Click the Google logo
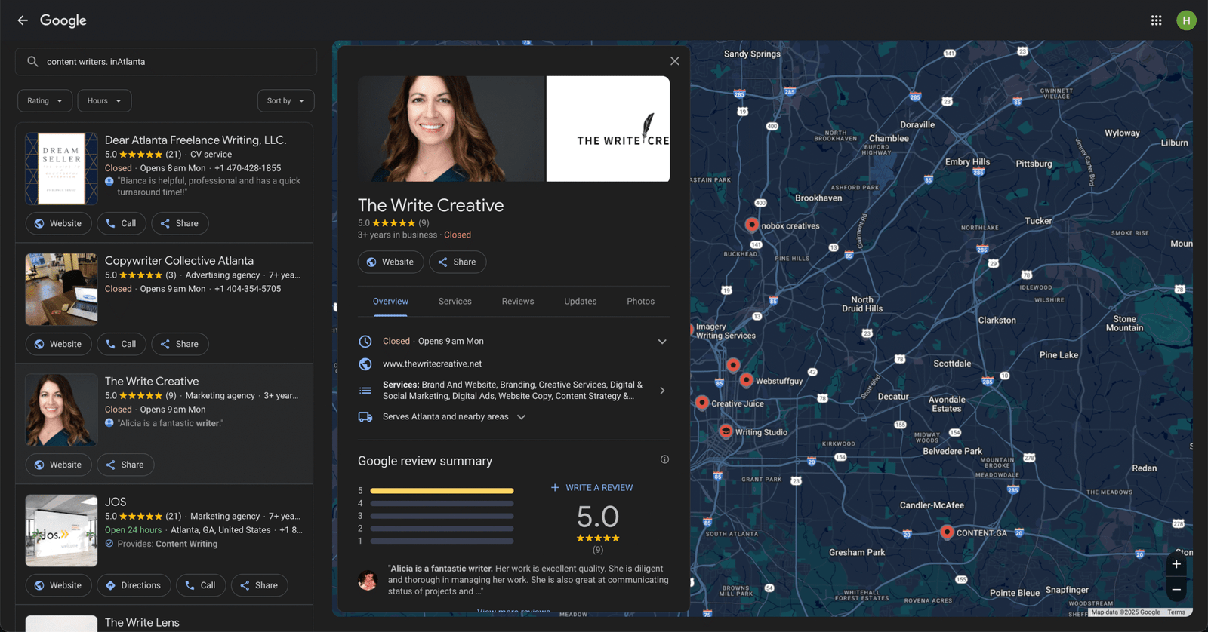The width and height of the screenshot is (1208, 632). click(x=63, y=20)
